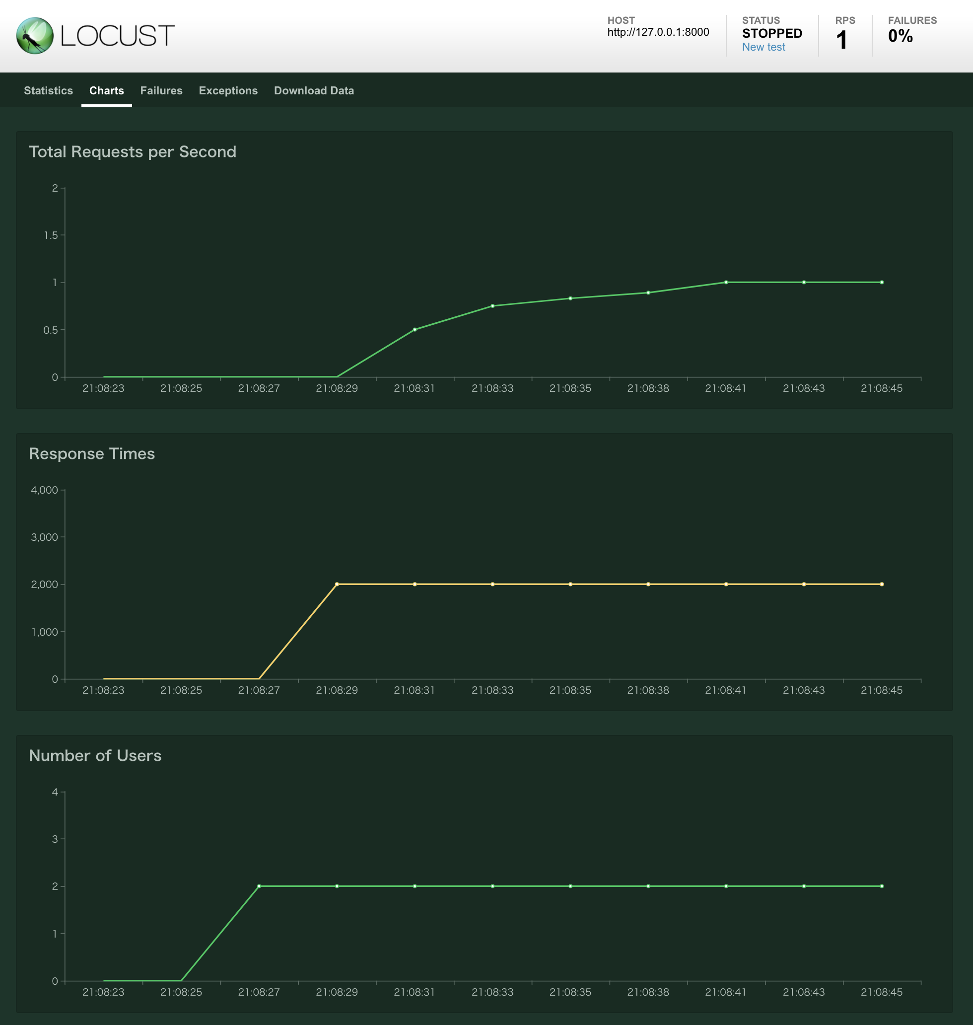Click the LOCUST wordmark text
973x1025 pixels.
(117, 36)
